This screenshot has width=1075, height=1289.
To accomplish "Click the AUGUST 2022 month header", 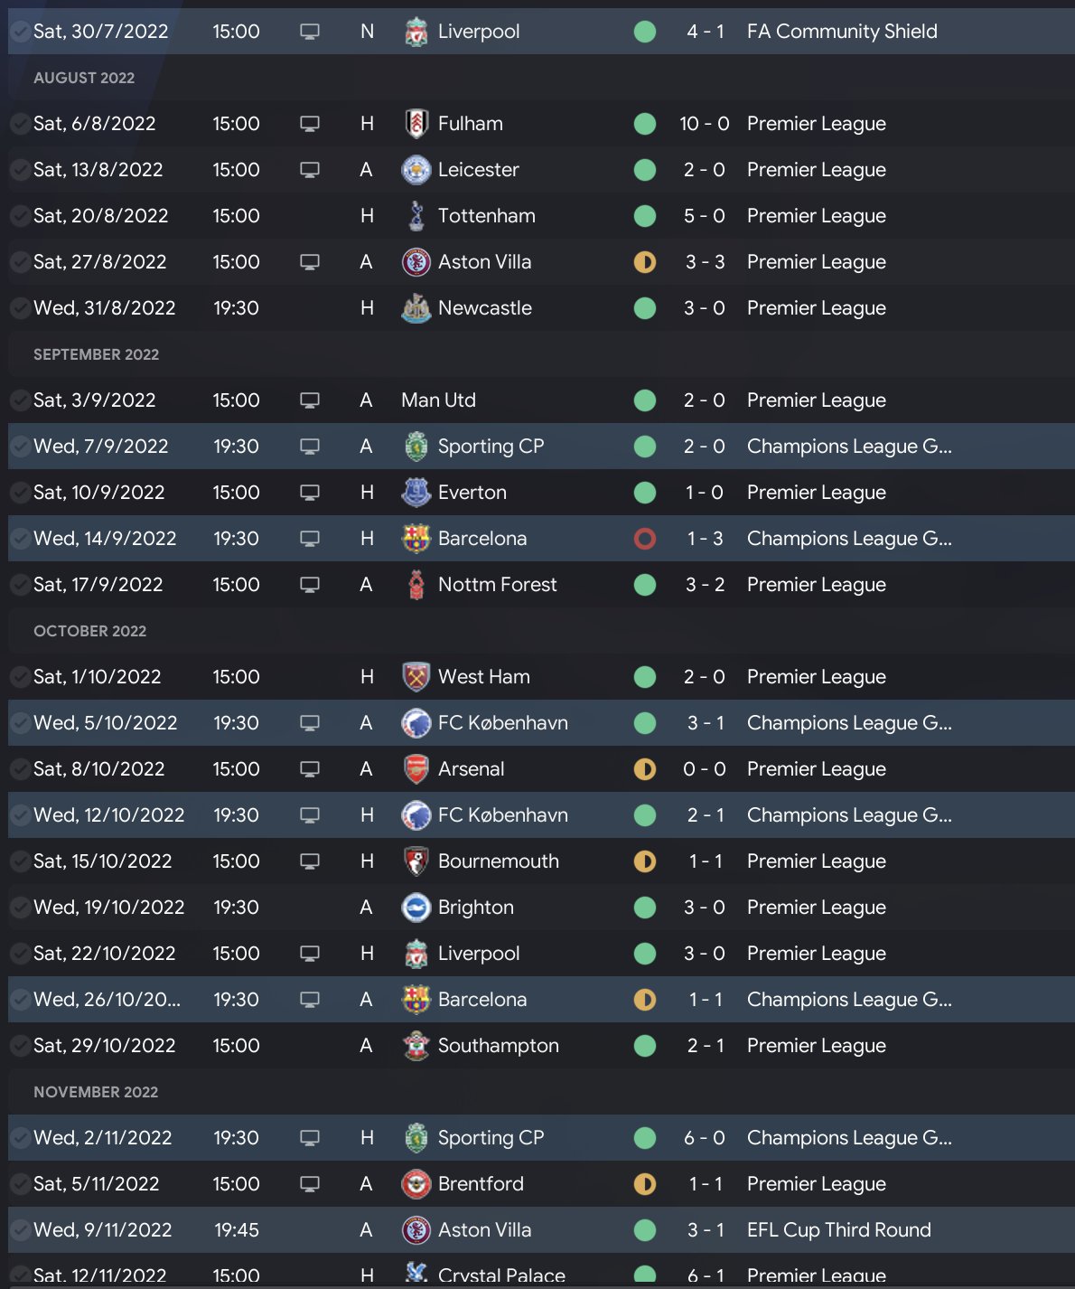I will pyautogui.click(x=84, y=78).
